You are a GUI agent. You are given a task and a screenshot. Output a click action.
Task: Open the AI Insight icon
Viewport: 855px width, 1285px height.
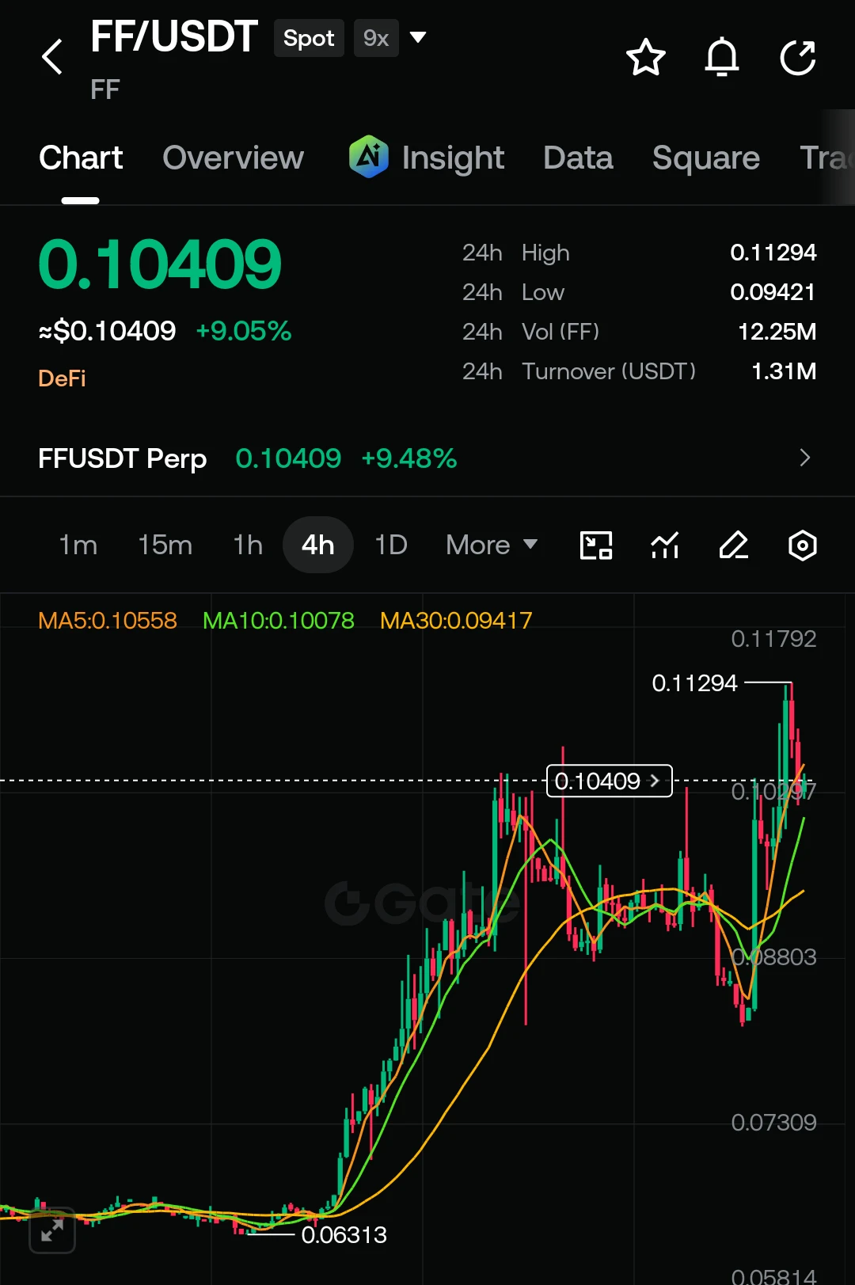coord(368,157)
